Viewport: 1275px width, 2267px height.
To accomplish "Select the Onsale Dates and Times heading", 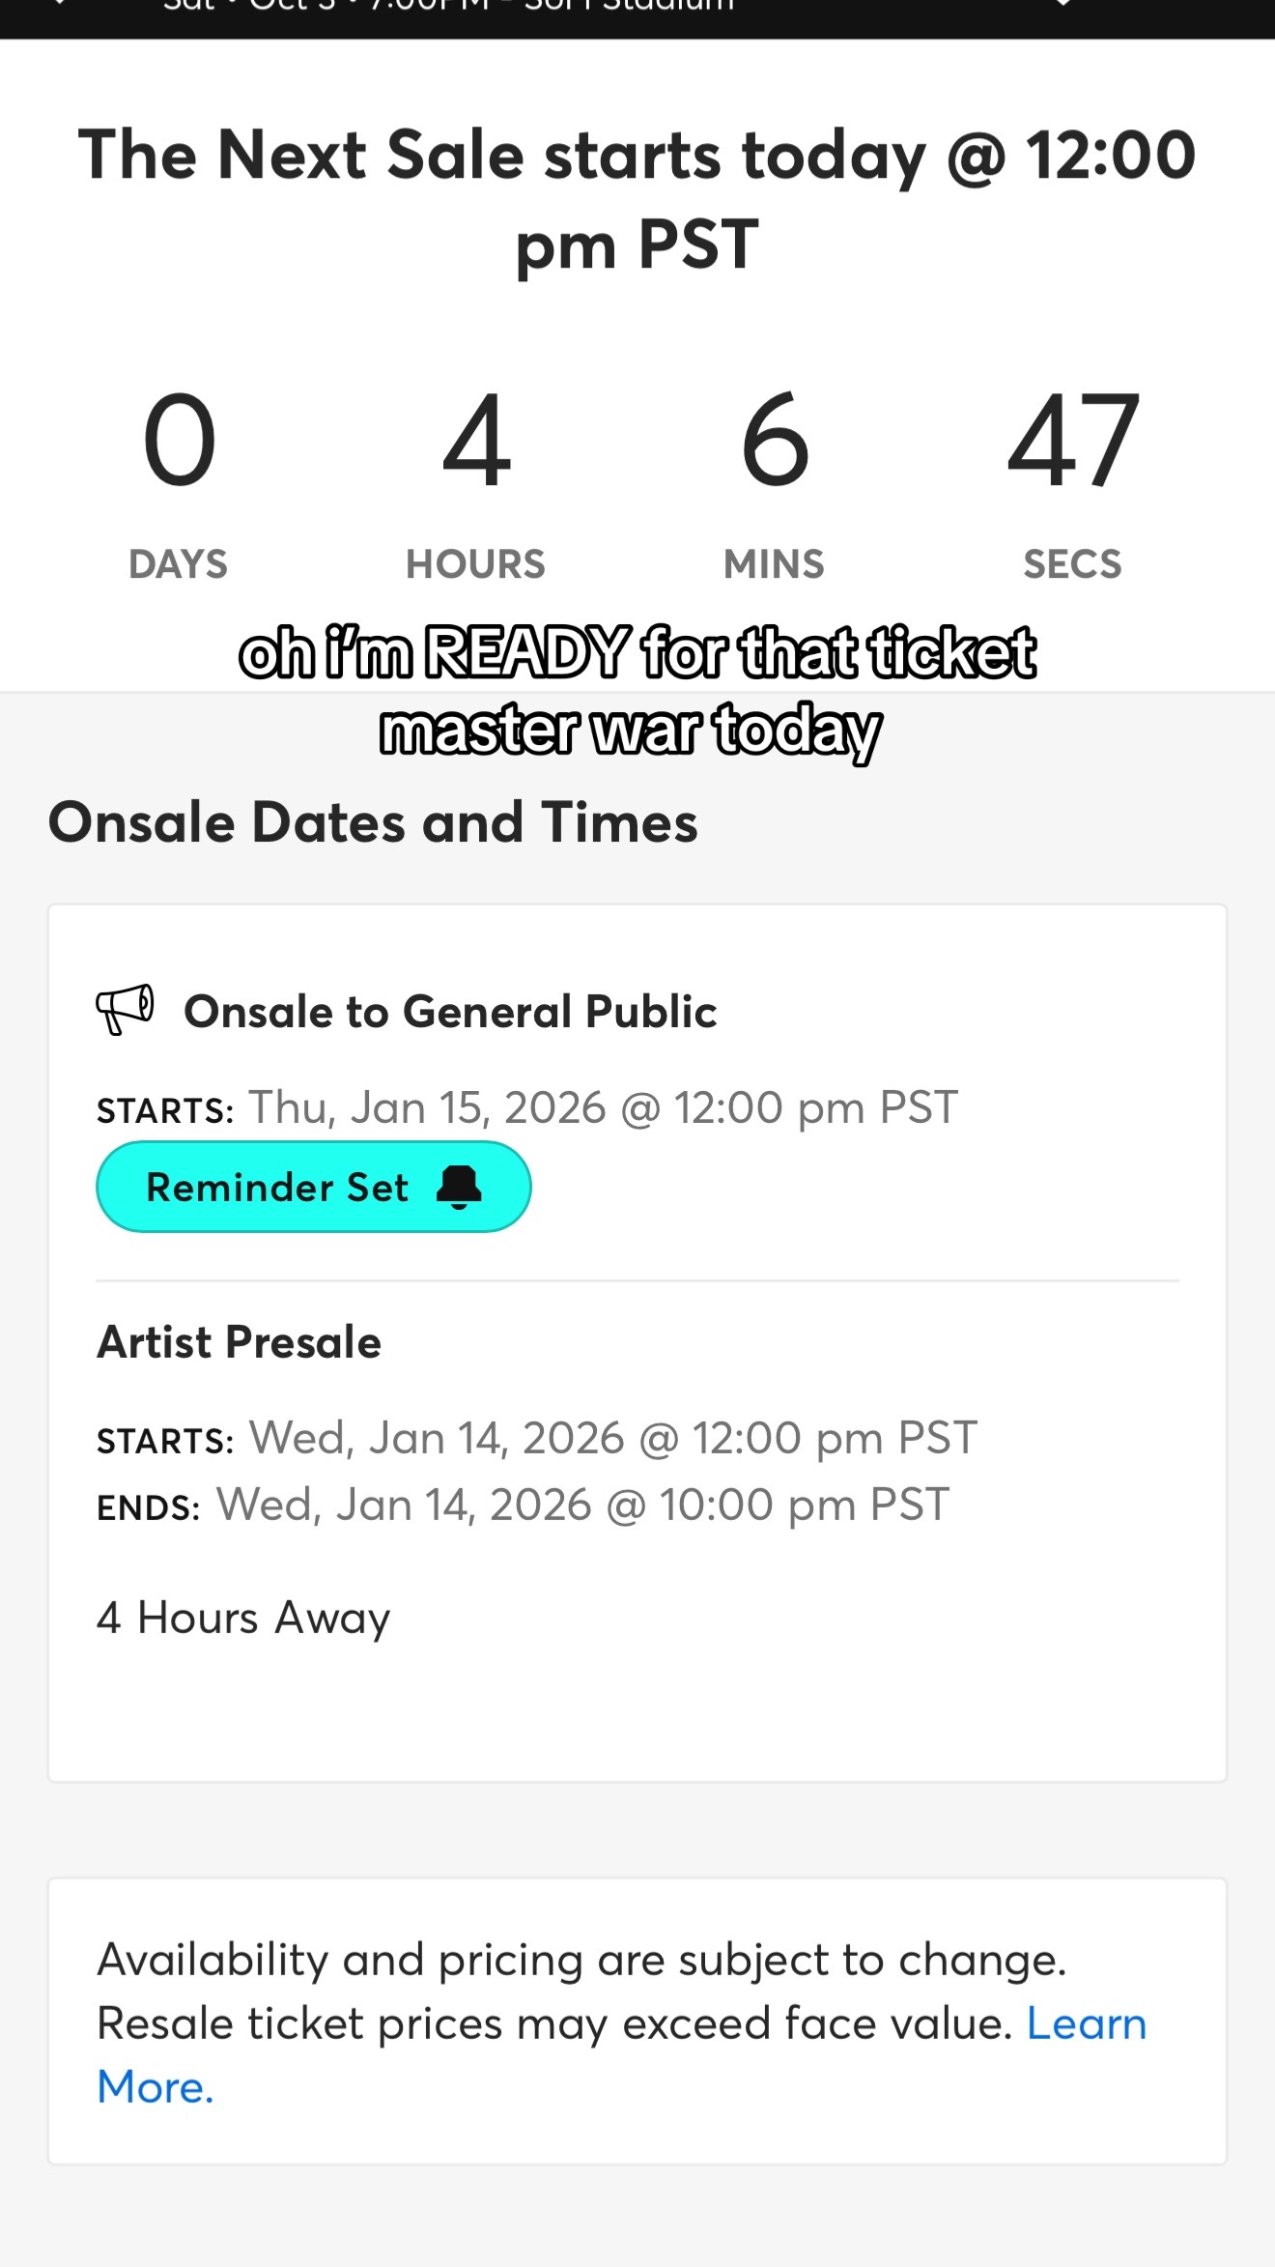I will click(x=373, y=822).
